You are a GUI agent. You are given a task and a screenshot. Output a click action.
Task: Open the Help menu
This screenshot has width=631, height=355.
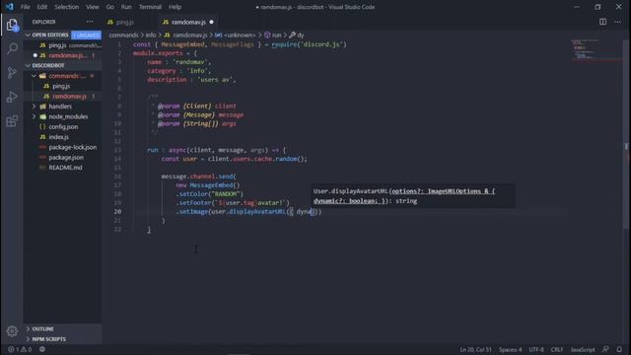click(x=175, y=7)
